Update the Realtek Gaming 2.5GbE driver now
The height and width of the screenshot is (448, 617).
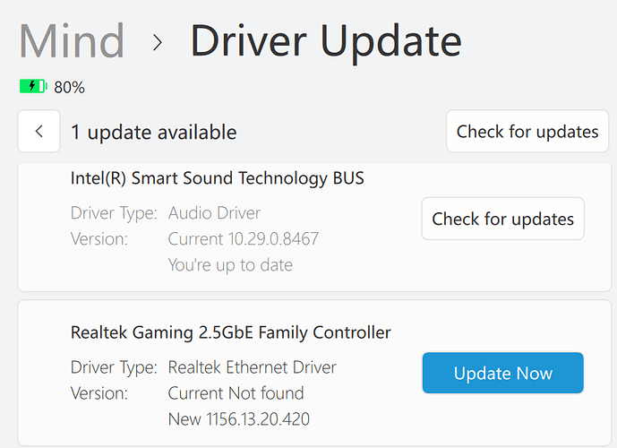pyautogui.click(x=502, y=373)
